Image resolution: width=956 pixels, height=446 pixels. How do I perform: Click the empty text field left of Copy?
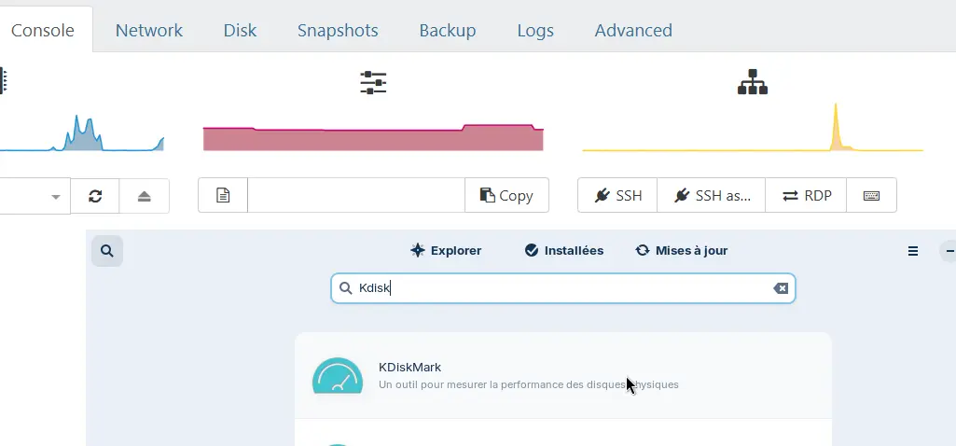[355, 195]
